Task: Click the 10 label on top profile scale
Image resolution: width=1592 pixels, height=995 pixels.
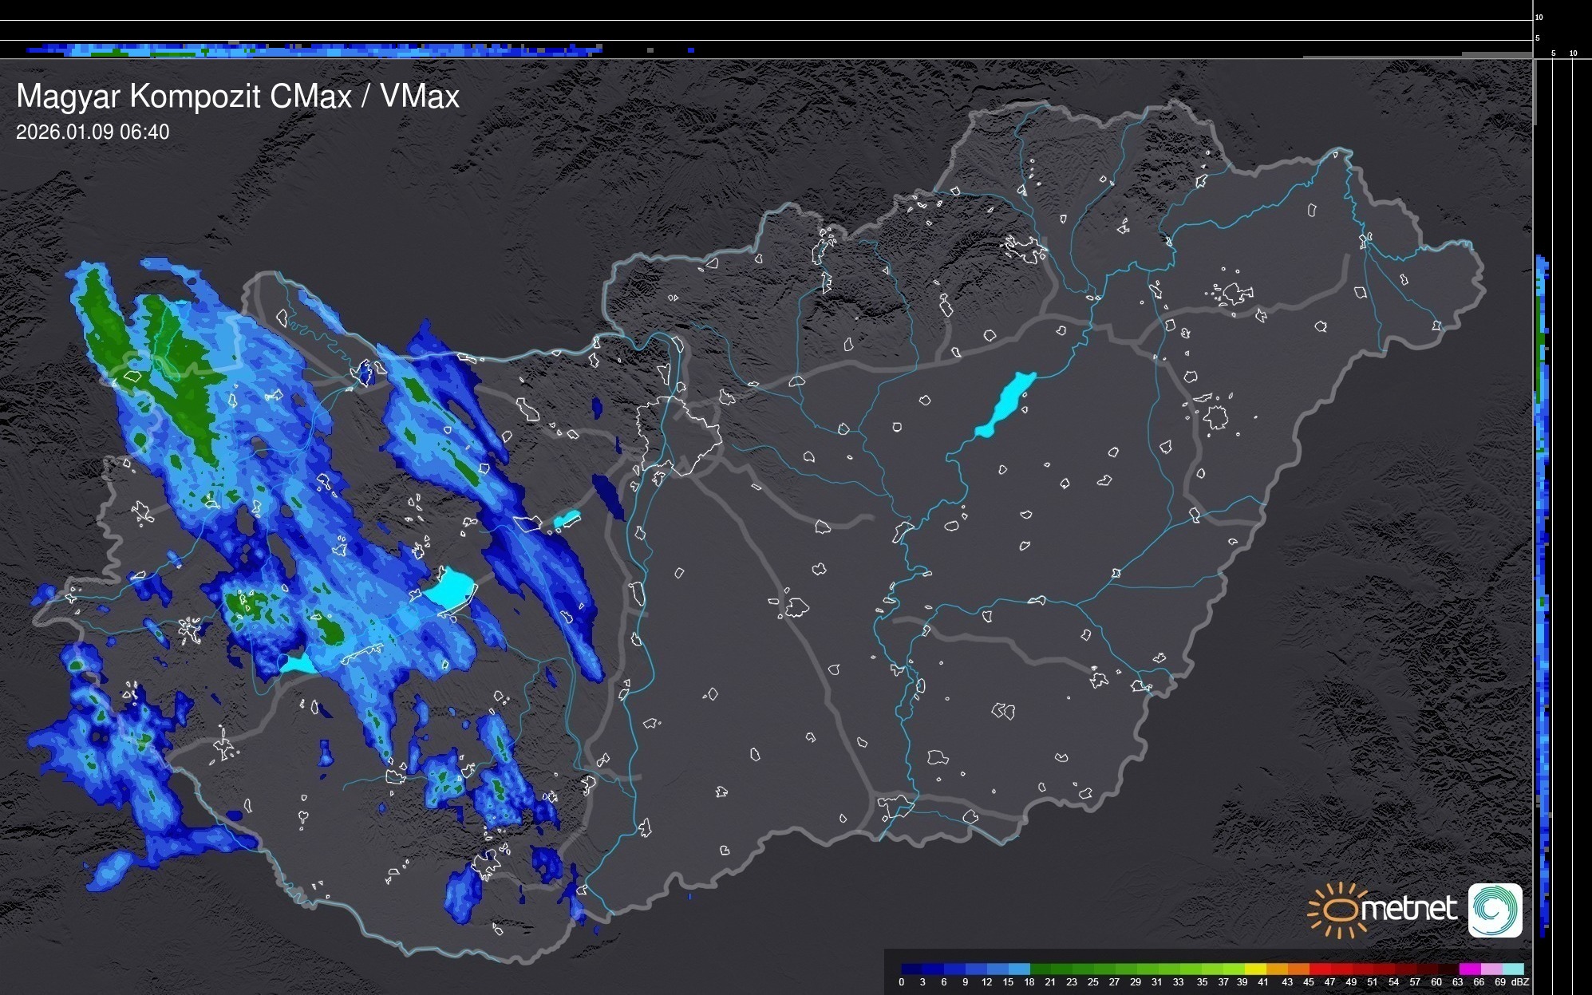Action: pos(1539,17)
